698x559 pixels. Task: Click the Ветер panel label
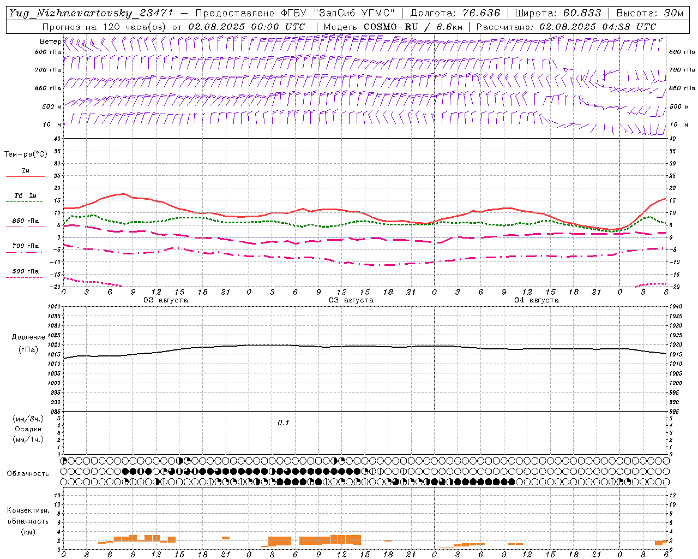(x=50, y=41)
